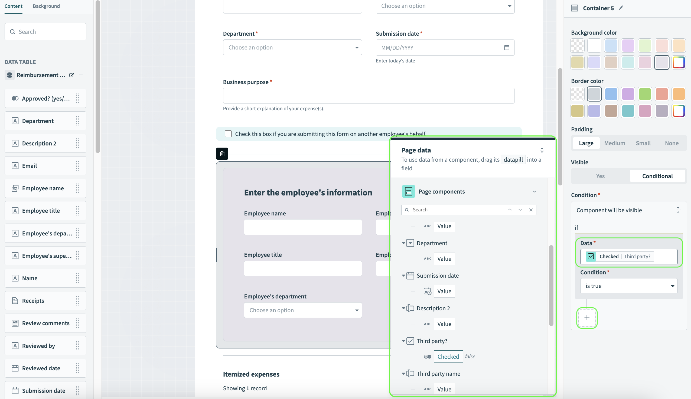Screen dimensions: 691x399
Task: Open the Submission date calendar picker icon
Action: pyautogui.click(x=506, y=47)
